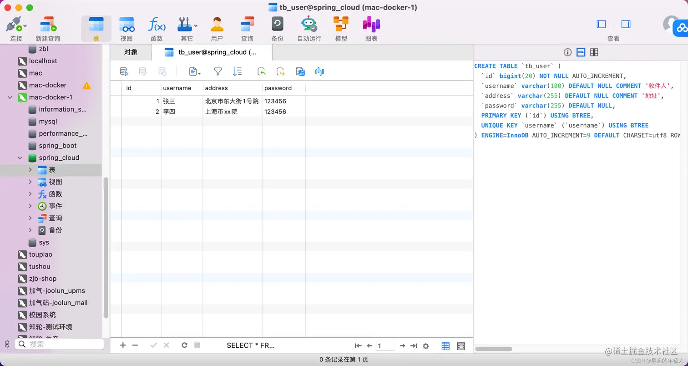This screenshot has width=688, height=366.
Task: Go to first page arrow
Action: 358,346
